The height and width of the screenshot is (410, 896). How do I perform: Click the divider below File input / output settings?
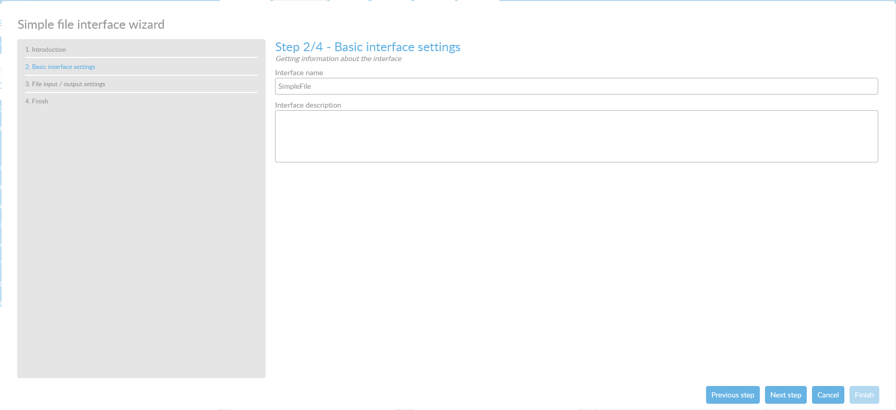[x=141, y=92]
